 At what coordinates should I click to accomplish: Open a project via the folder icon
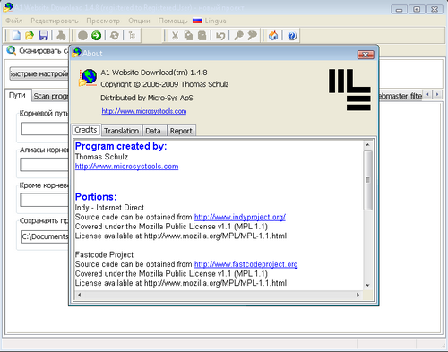(x=30, y=36)
